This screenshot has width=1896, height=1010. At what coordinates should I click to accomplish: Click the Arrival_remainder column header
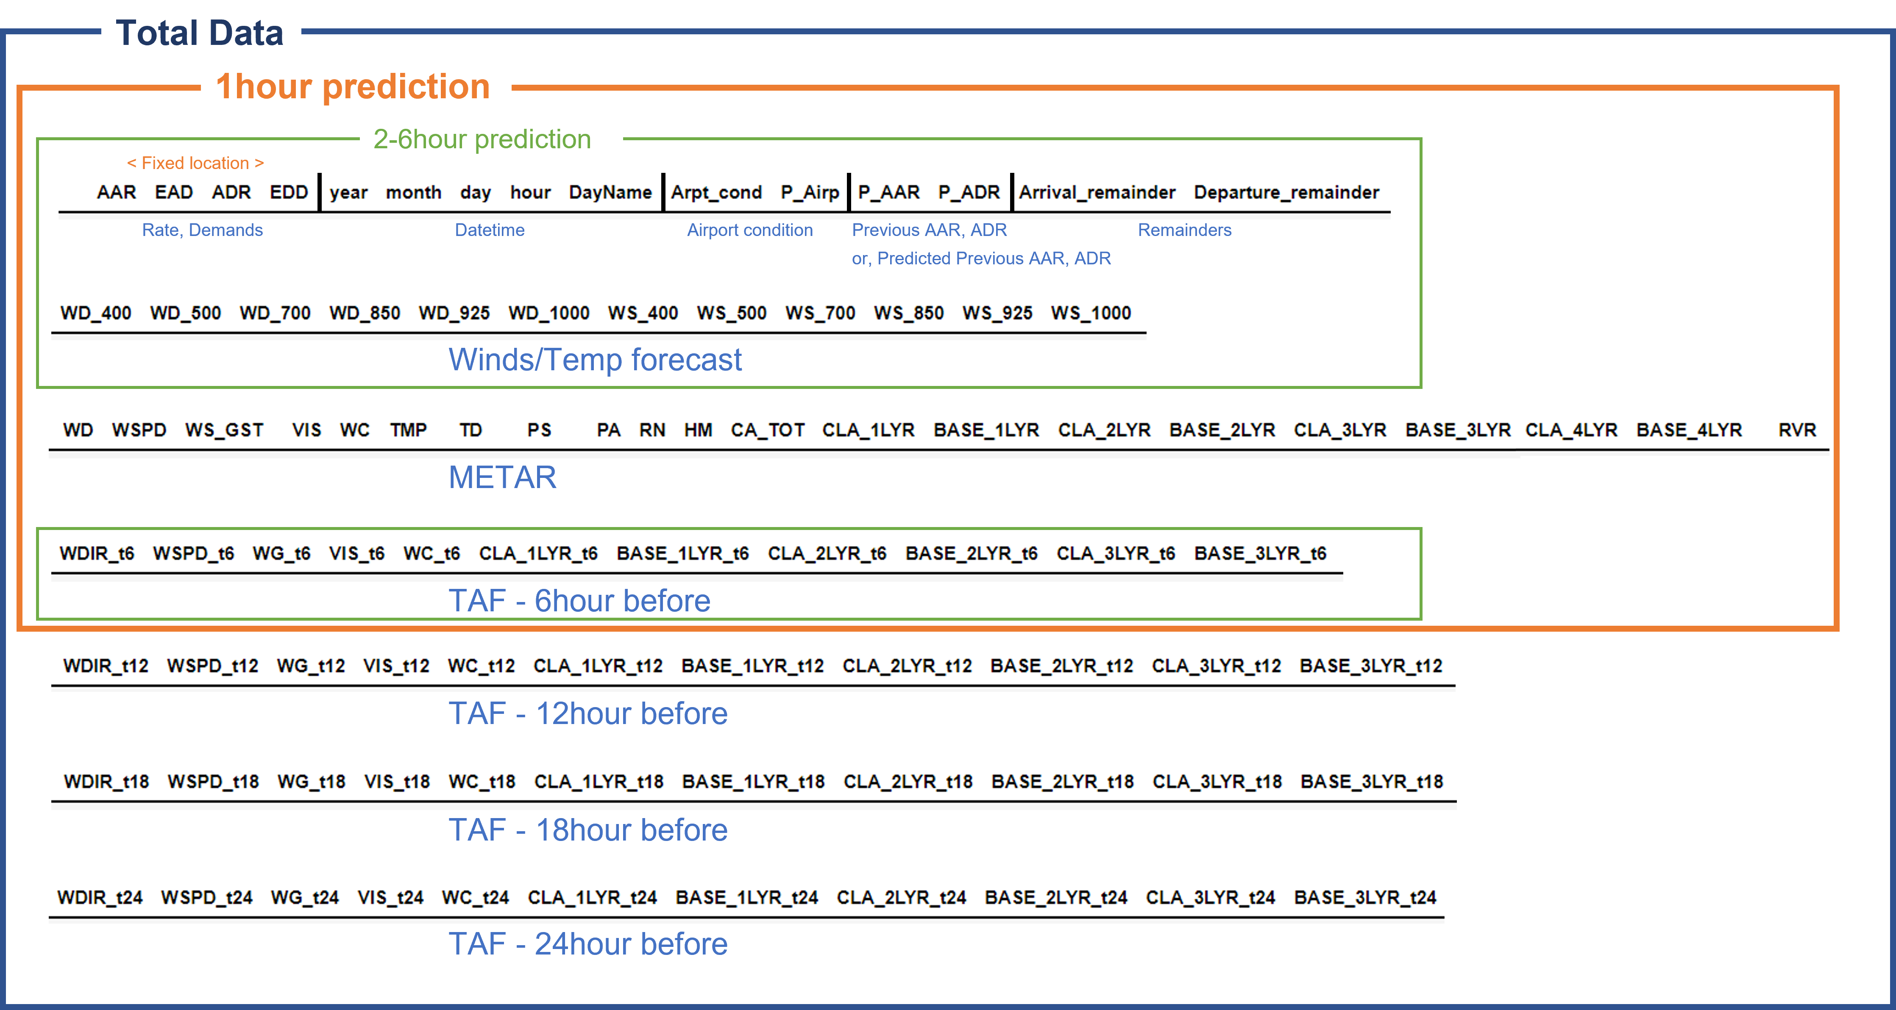click(x=1097, y=192)
